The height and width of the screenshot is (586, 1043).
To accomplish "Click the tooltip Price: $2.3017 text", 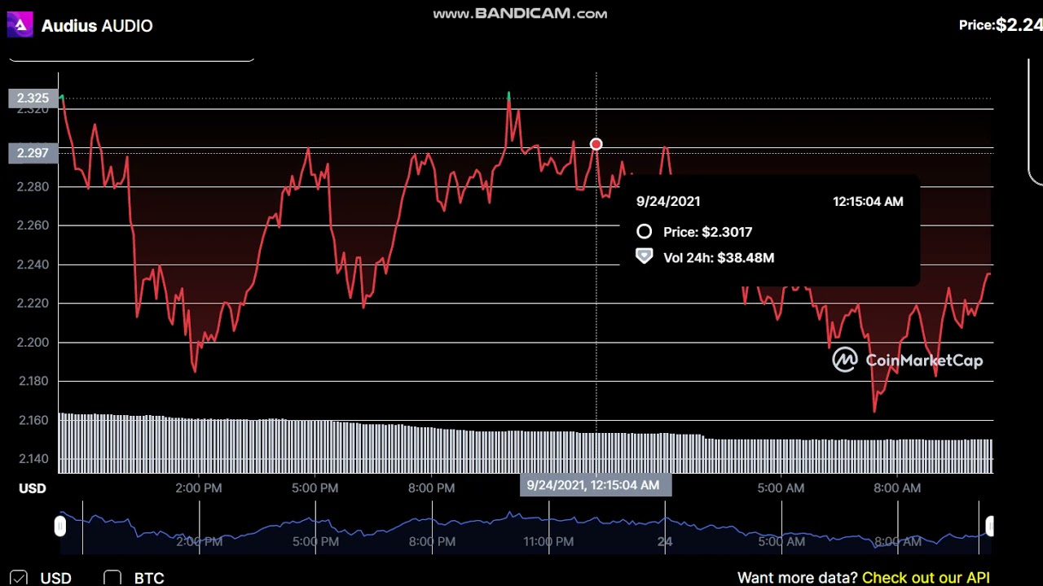I will coord(707,232).
